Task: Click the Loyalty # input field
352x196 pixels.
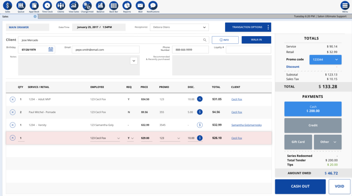Action: click(249, 50)
